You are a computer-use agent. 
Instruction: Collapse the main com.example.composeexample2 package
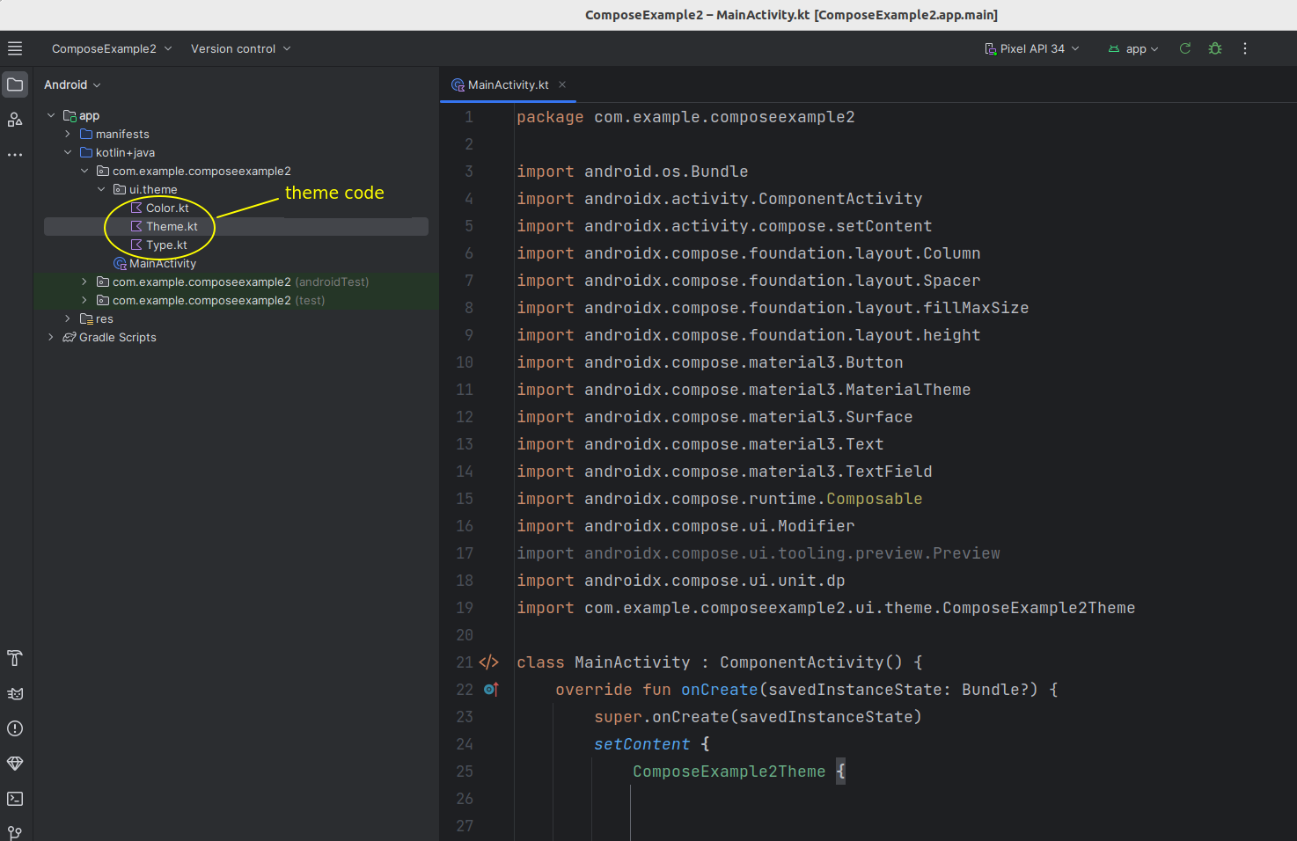84,171
